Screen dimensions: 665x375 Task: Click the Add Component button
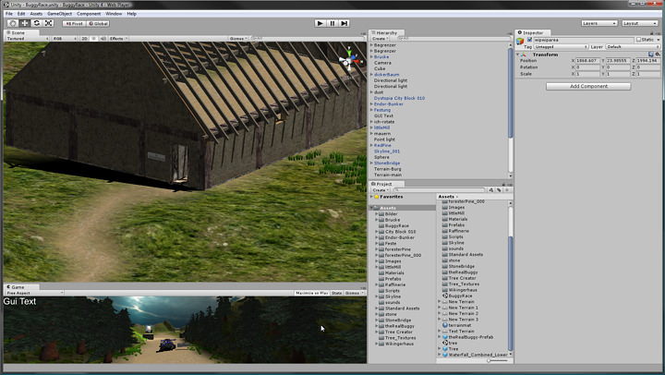pos(588,86)
